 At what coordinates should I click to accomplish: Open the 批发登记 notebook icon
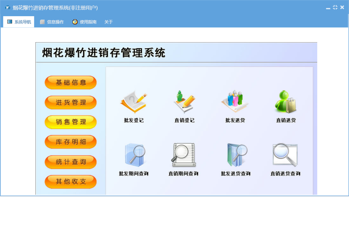[x=134, y=102]
